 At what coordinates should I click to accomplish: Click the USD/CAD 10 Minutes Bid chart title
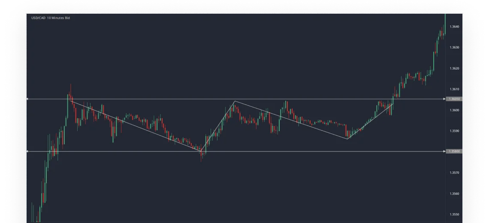click(x=51, y=18)
